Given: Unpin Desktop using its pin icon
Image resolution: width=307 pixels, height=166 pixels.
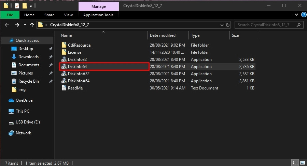Looking at the screenshot, I should pyautogui.click(x=51, y=49).
